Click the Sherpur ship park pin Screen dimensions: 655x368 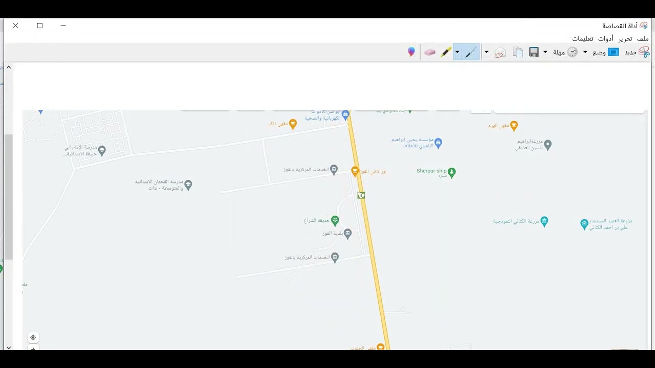[451, 172]
